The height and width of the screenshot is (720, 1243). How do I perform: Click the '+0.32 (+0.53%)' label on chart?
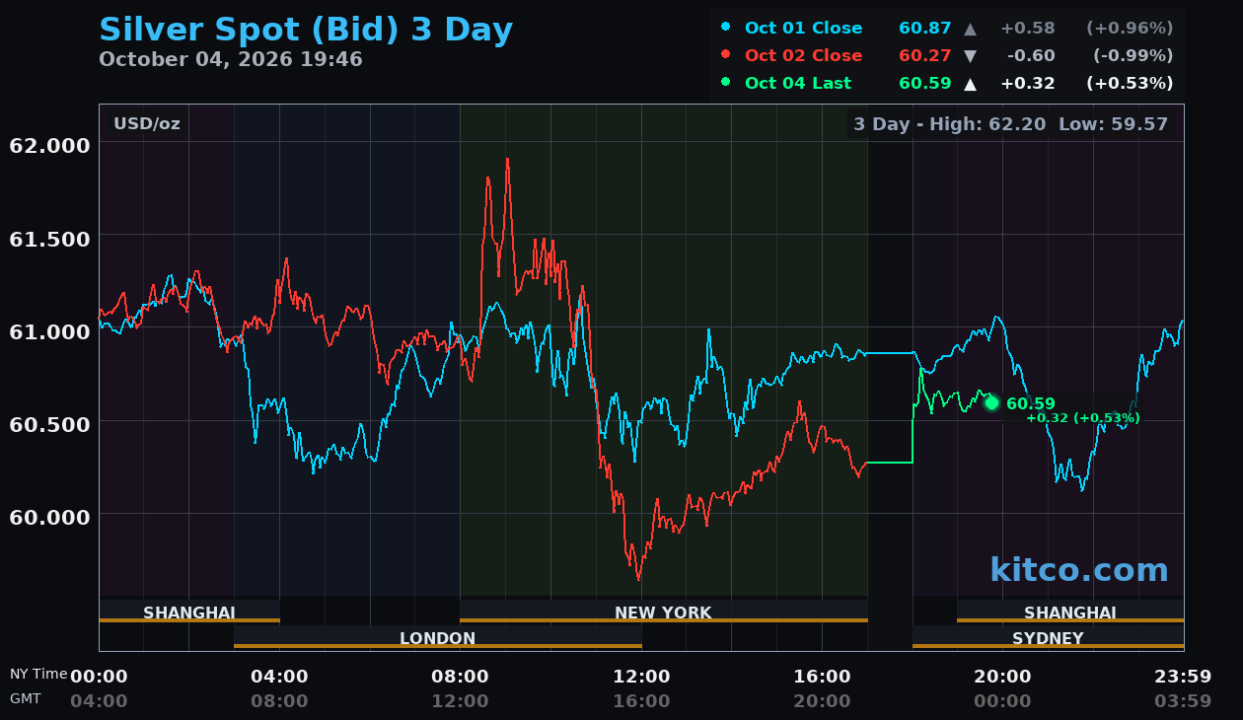click(x=1083, y=418)
